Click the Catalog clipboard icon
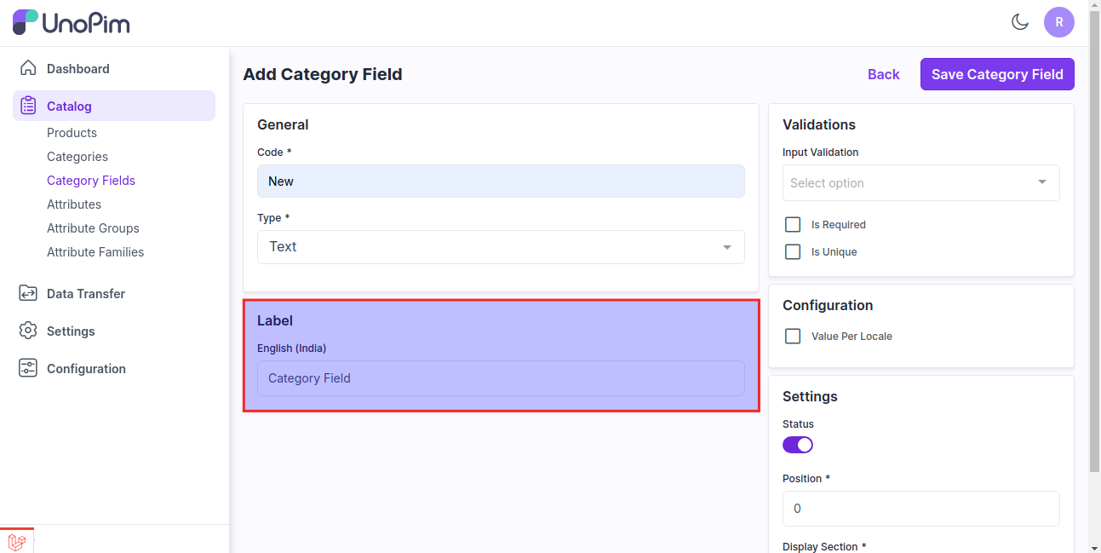 pyautogui.click(x=28, y=106)
